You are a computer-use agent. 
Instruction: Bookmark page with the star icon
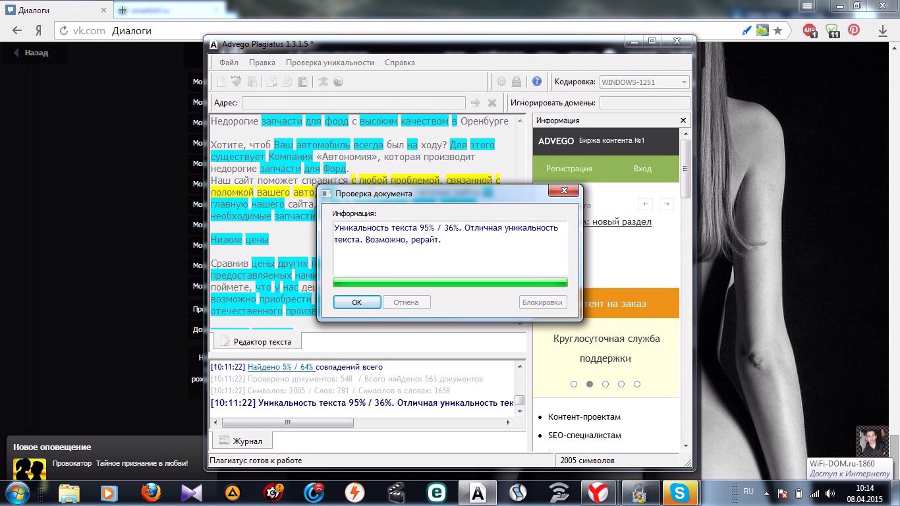point(778,30)
